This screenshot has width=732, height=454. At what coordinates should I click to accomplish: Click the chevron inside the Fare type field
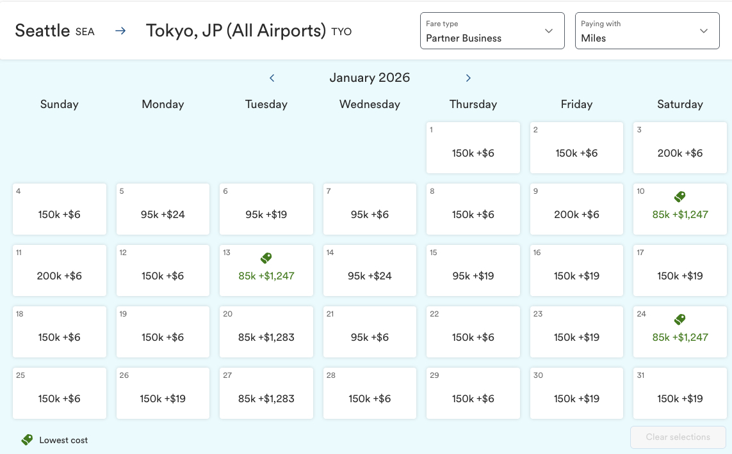pos(548,30)
